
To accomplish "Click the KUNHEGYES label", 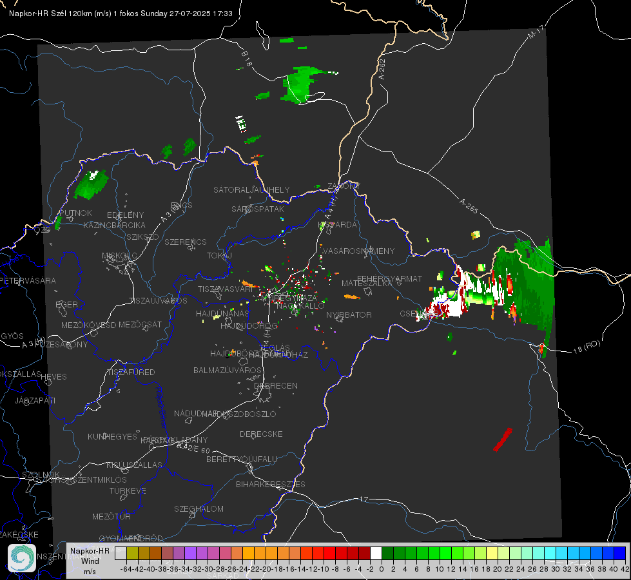I will (x=112, y=437).
